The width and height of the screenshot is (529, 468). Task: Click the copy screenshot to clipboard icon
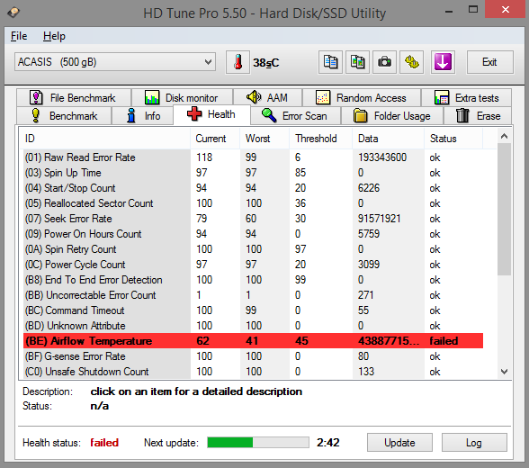357,62
